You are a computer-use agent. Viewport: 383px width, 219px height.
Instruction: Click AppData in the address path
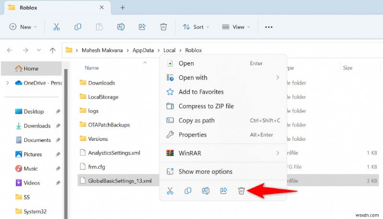pyautogui.click(x=143, y=50)
